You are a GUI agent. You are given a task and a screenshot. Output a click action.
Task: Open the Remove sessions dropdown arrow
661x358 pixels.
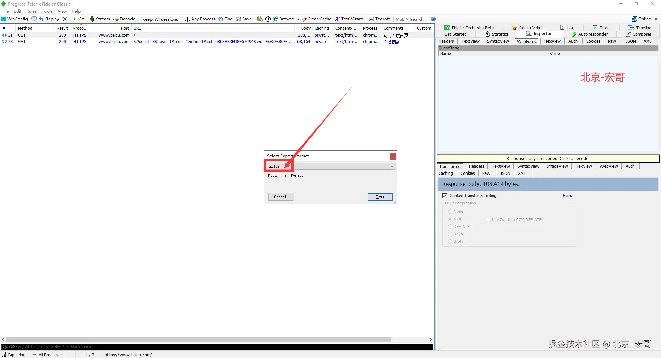[x=69, y=19]
